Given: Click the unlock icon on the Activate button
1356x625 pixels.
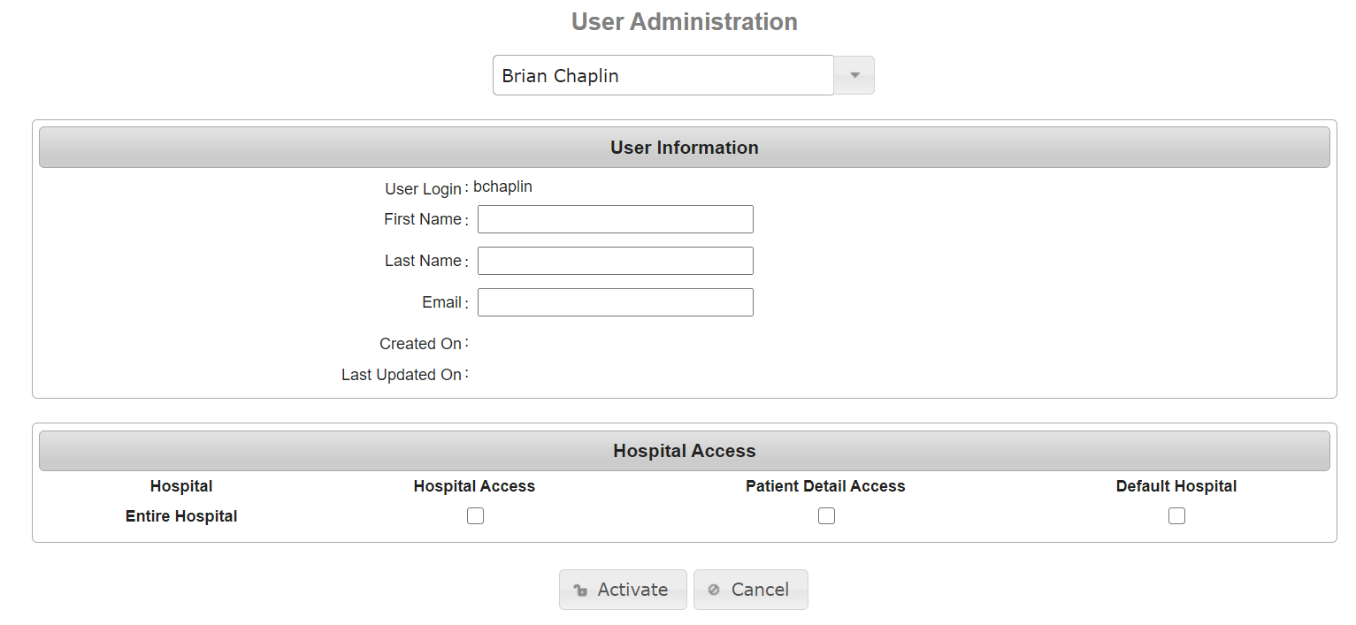Looking at the screenshot, I should pos(580,591).
